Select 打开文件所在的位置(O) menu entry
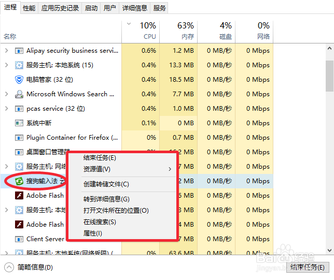 coord(123,211)
